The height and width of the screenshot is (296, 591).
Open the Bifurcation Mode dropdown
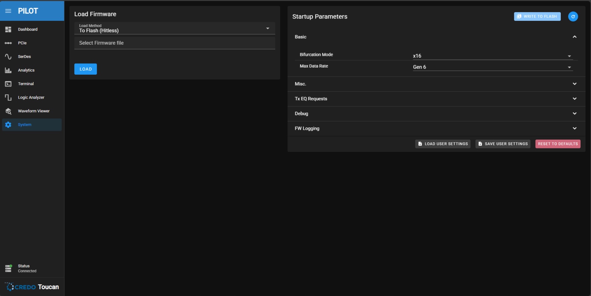[492, 56]
